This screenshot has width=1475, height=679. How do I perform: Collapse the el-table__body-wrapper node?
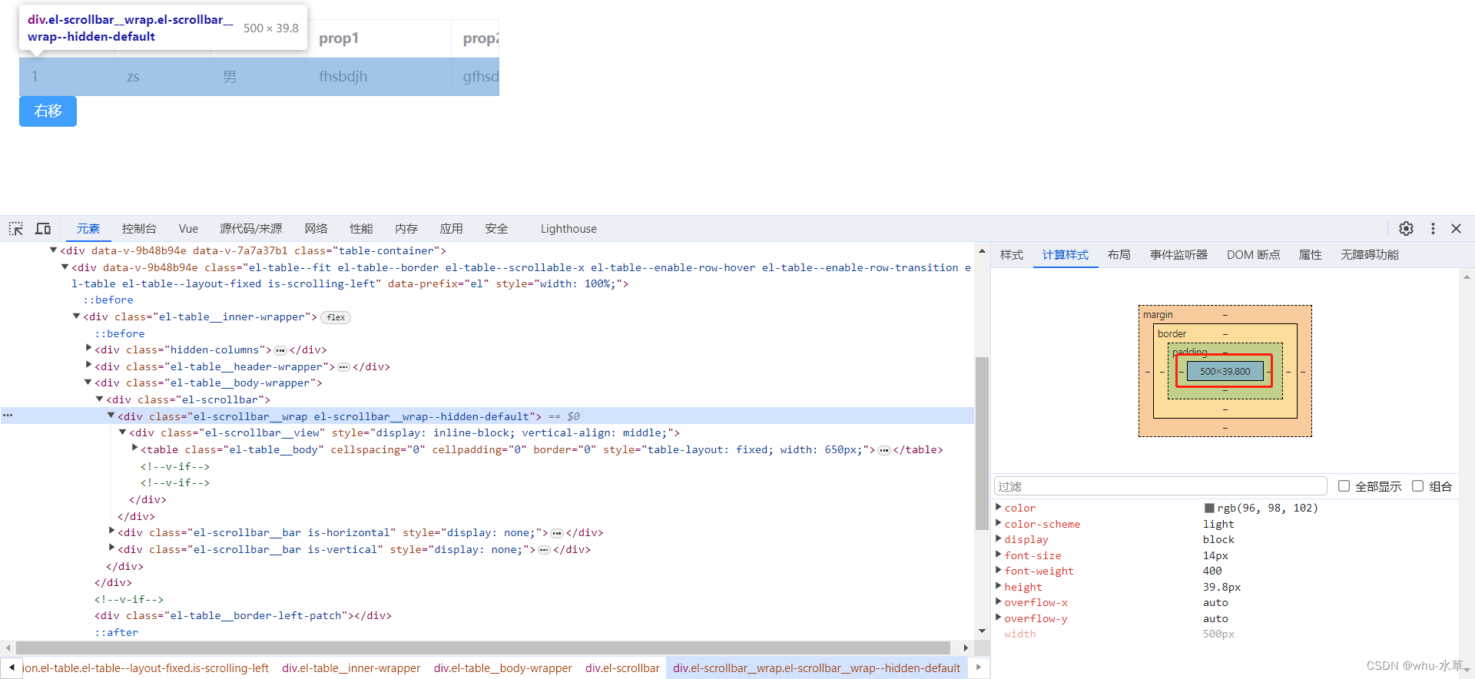point(88,383)
